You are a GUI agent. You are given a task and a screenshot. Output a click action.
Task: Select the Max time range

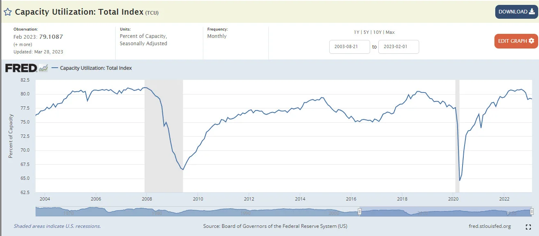click(x=390, y=32)
